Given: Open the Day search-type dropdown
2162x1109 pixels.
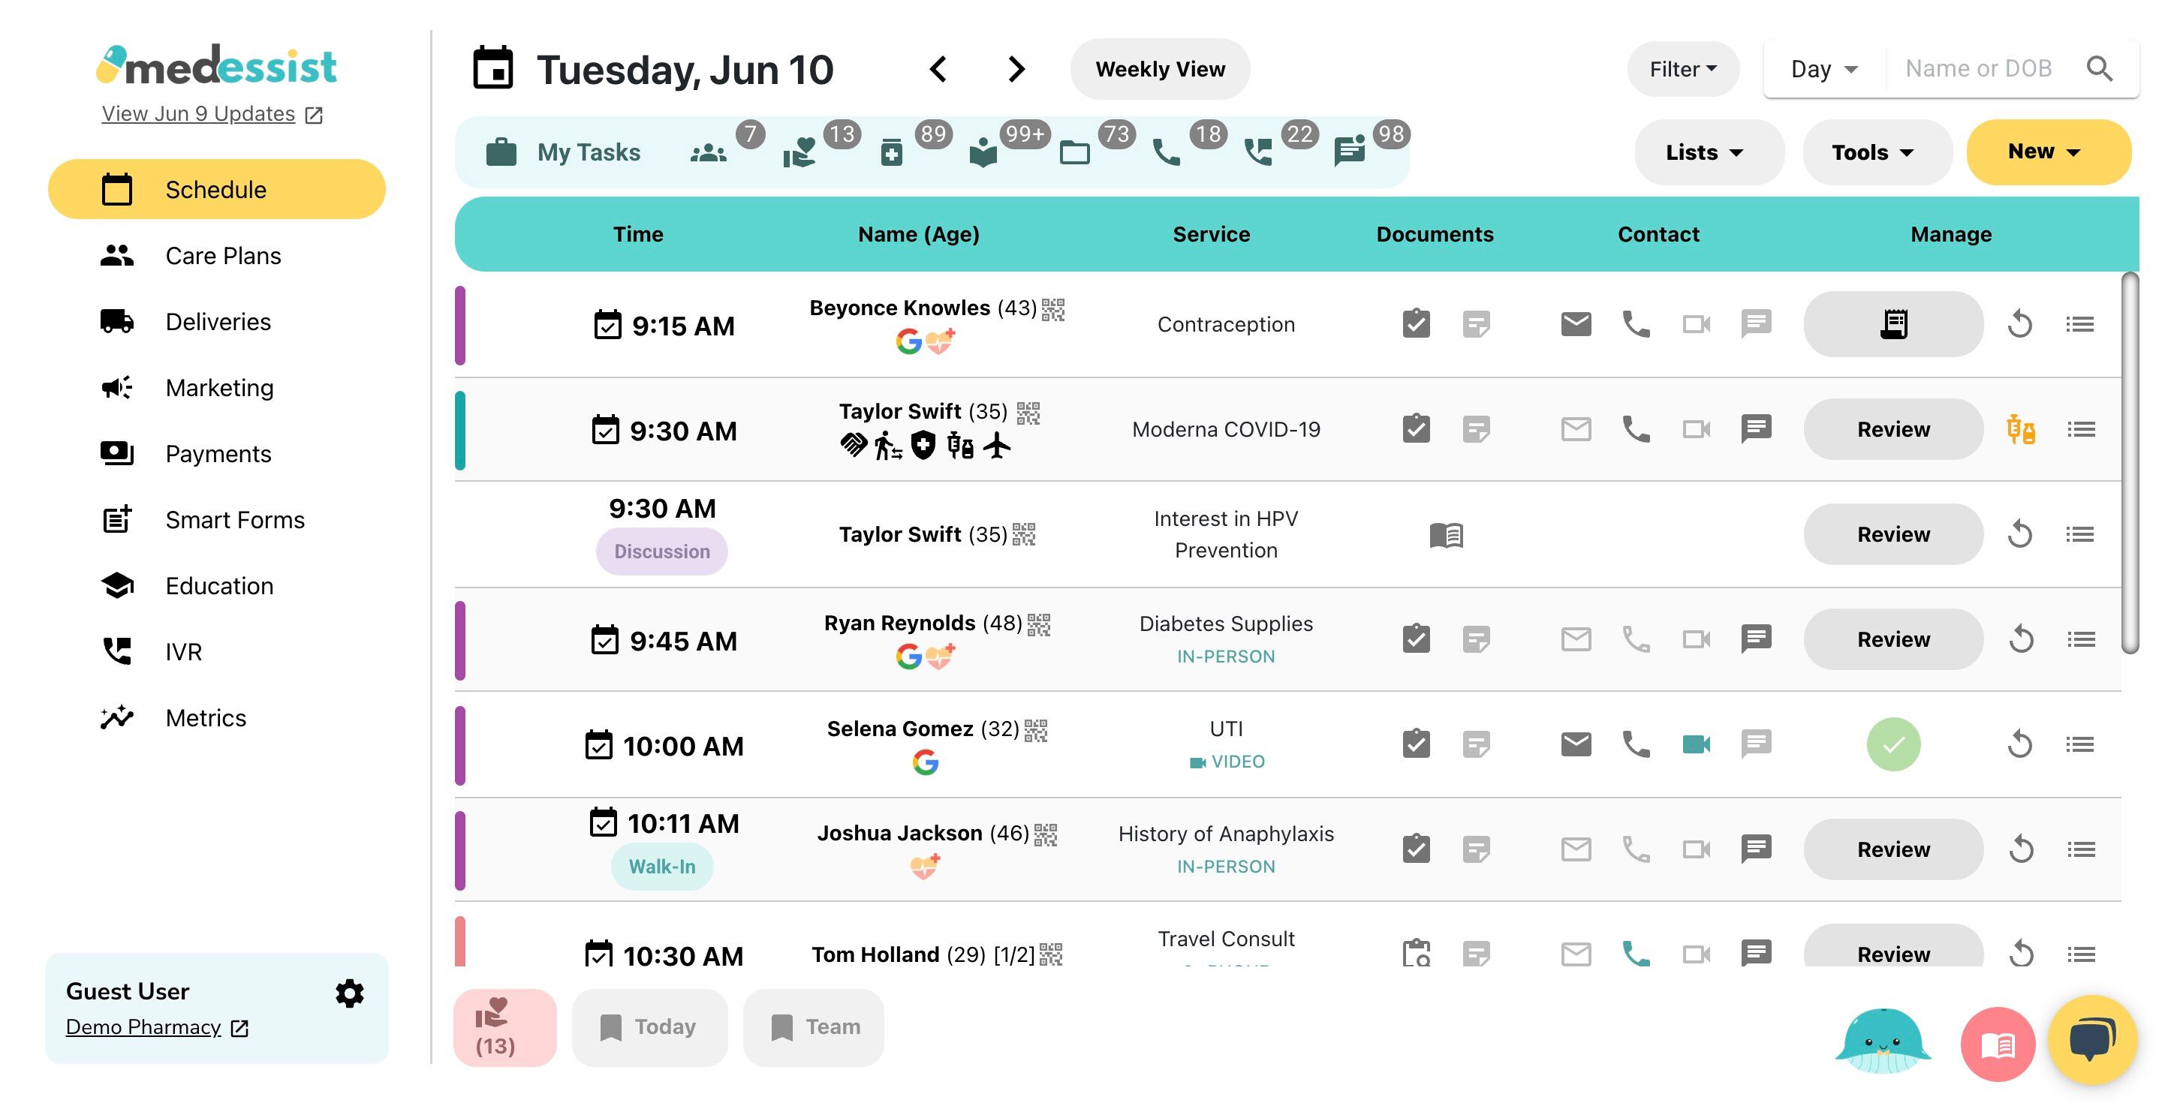Looking at the screenshot, I should (1823, 69).
